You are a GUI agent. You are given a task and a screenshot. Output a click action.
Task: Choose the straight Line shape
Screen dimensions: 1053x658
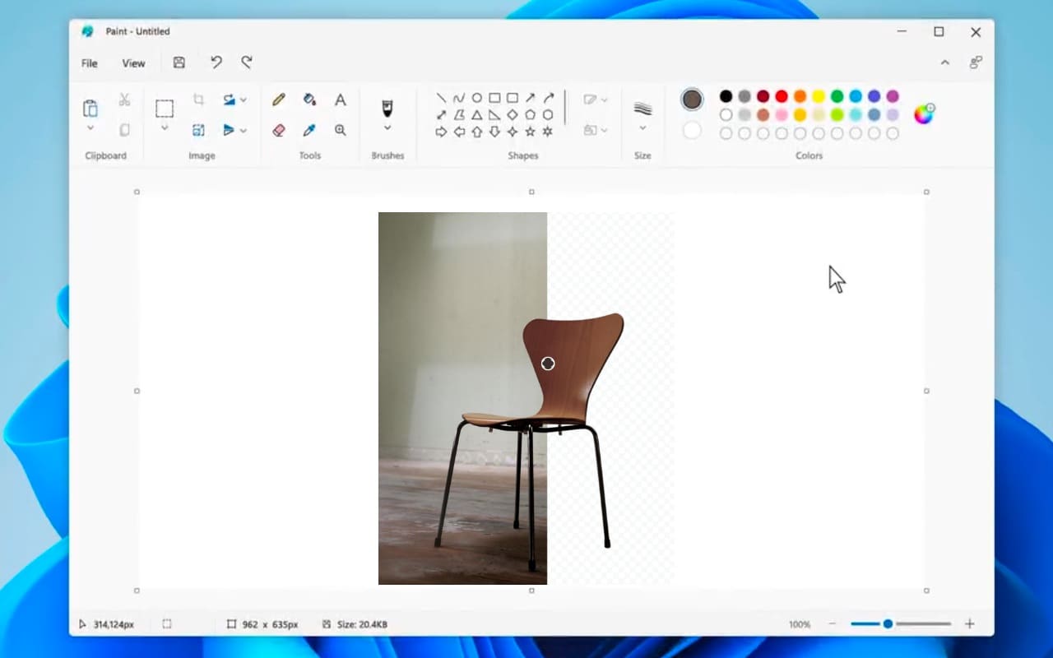pos(441,98)
